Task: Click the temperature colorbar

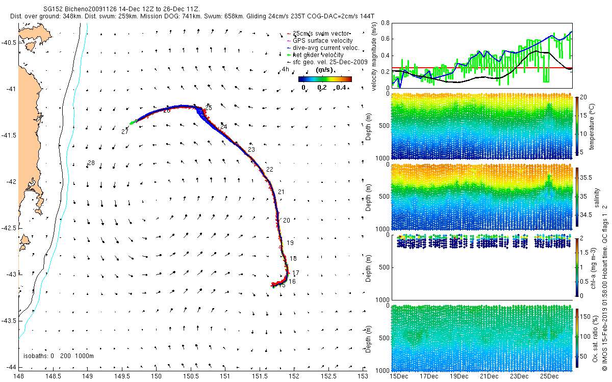Action: 577,125
